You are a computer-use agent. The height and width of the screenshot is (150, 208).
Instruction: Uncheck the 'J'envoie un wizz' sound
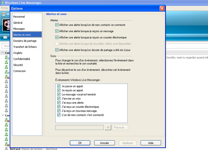(x=59, y=98)
